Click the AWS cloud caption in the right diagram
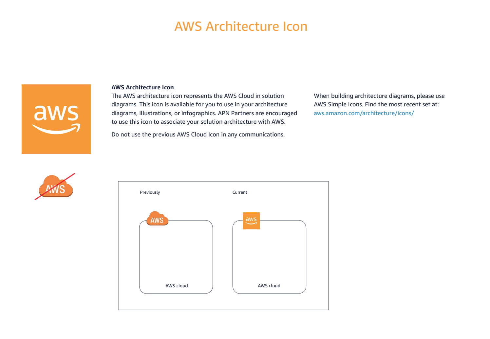 [269, 285]
